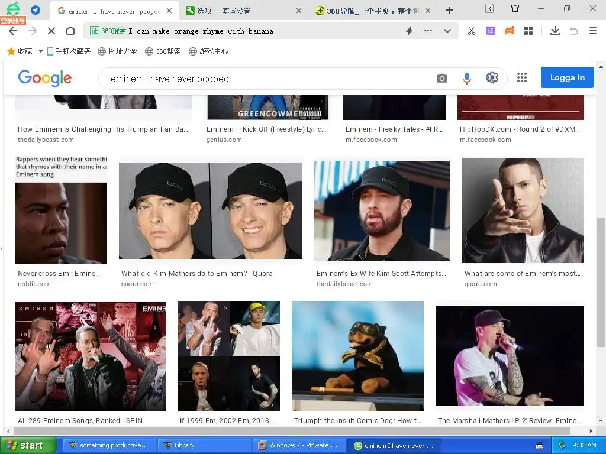
Task: Click the scissors screenshot tool icon
Action: (472, 31)
